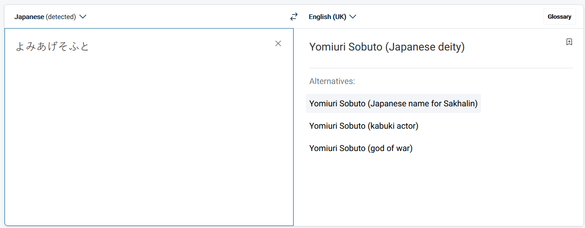Image resolution: width=585 pixels, height=228 pixels.
Task: Choose the "Japanese name for Sakhalin" alternative
Action: click(x=393, y=103)
